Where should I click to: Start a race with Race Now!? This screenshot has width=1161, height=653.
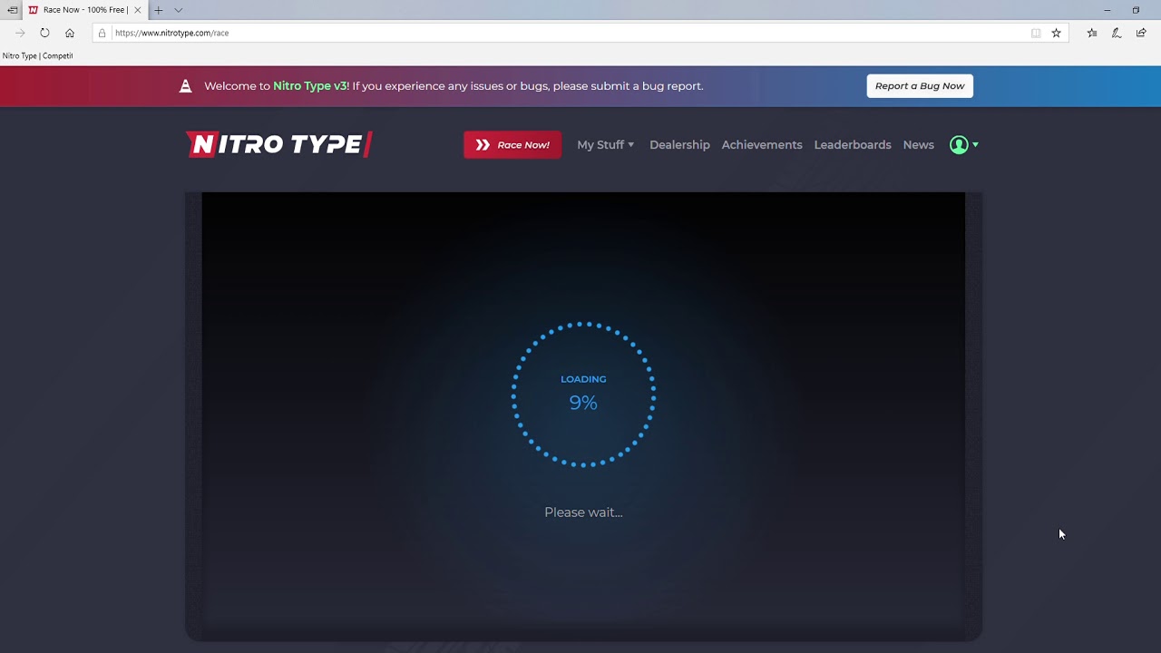[512, 145]
